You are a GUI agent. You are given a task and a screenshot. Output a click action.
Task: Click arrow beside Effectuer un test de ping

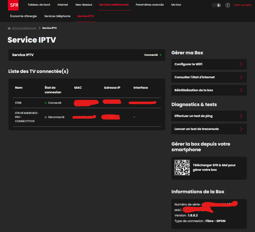(241, 116)
